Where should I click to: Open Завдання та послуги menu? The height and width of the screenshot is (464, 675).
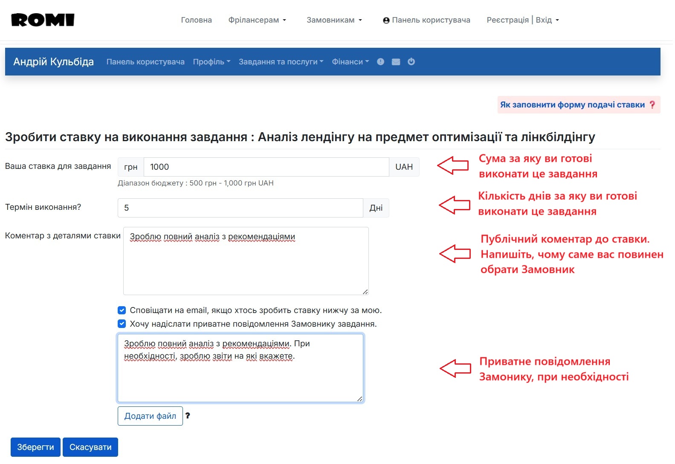tap(281, 62)
